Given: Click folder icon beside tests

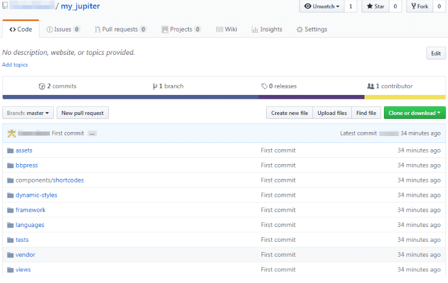Looking at the screenshot, I should pos(10,240).
